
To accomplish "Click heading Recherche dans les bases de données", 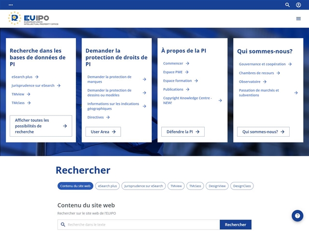I will (38, 57).
